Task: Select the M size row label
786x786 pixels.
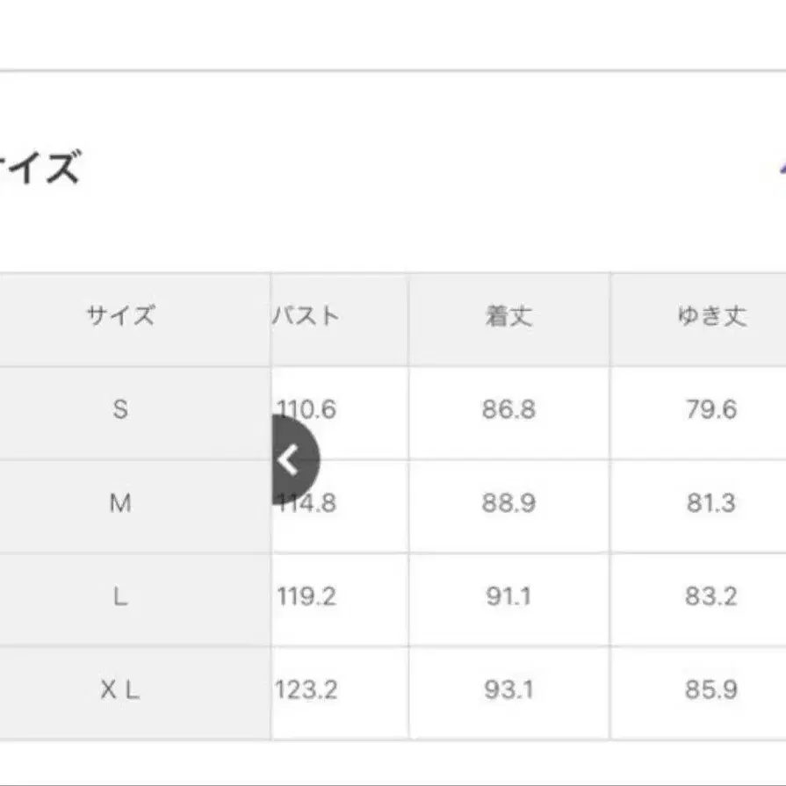Action: coord(121,503)
